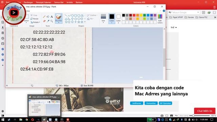Select Color 2 background swatch
The height and width of the screenshot is (122, 217).
(x=118, y=19)
